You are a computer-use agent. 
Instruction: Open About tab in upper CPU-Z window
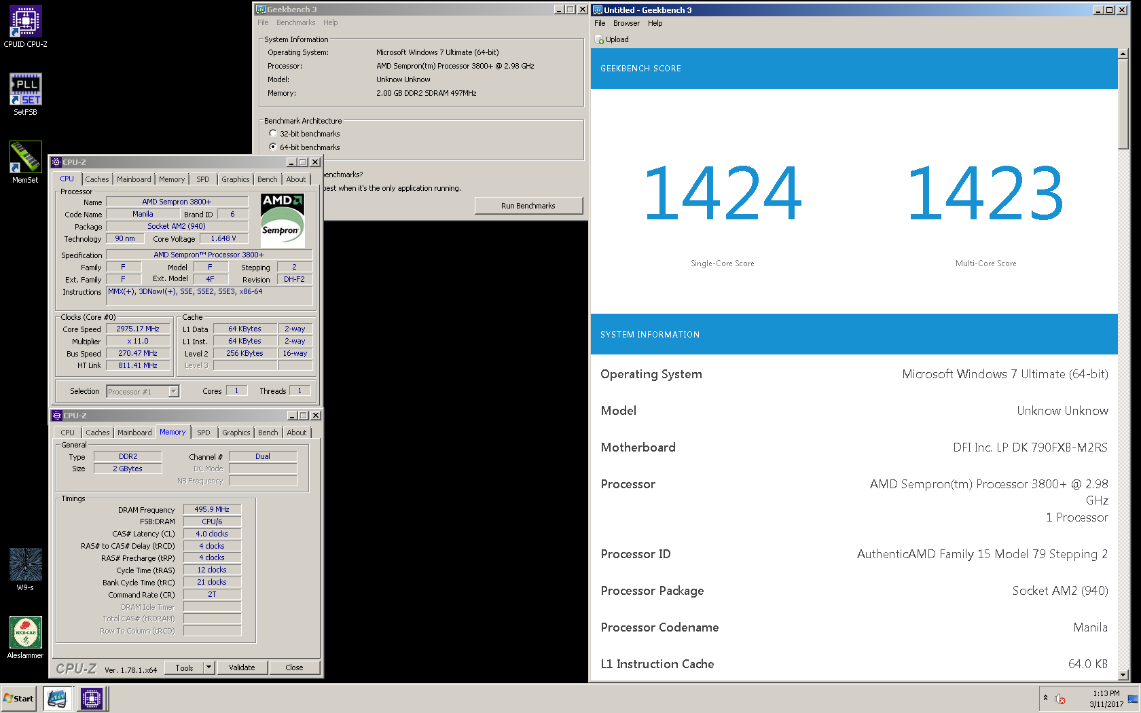pyautogui.click(x=296, y=179)
